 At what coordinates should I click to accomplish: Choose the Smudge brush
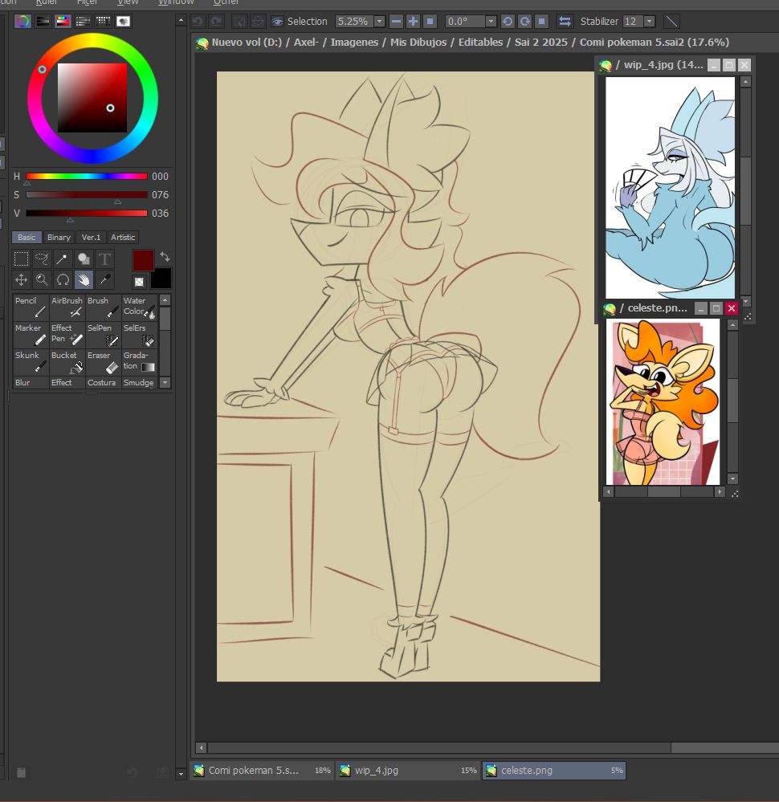[139, 383]
